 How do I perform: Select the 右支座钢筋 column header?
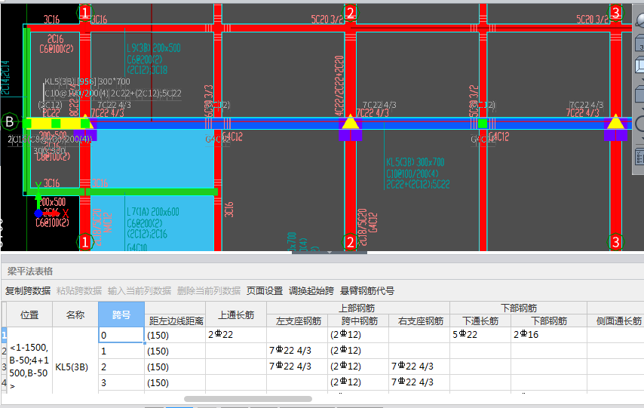[x=420, y=321]
